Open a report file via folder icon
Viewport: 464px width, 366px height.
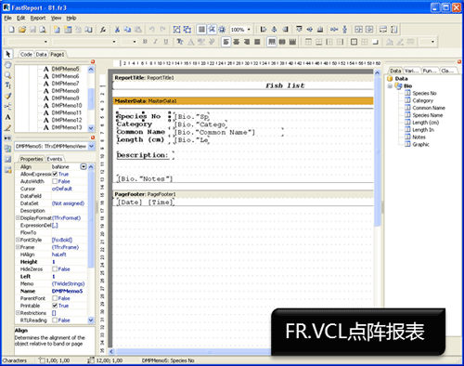coord(22,30)
